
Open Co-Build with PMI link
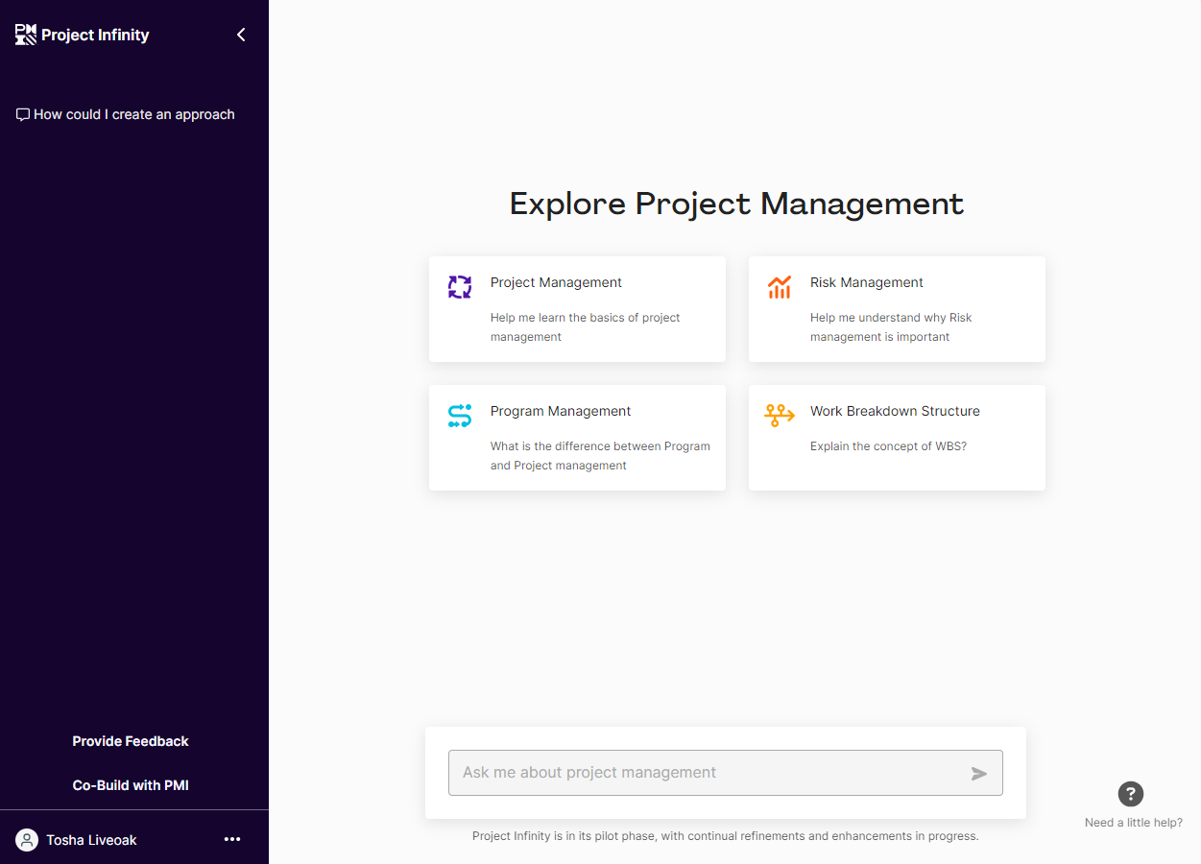click(131, 785)
